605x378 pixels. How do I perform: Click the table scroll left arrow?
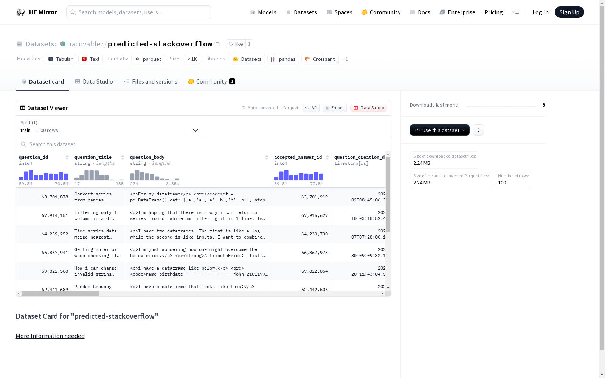click(19, 293)
